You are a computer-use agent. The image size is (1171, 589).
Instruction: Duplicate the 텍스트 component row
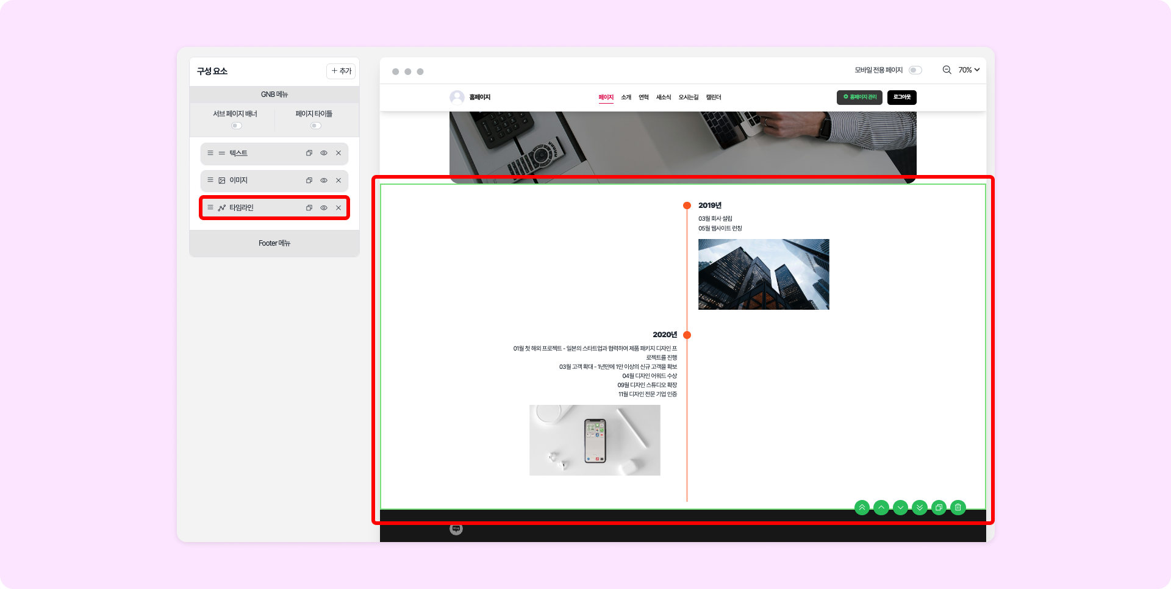[309, 153]
